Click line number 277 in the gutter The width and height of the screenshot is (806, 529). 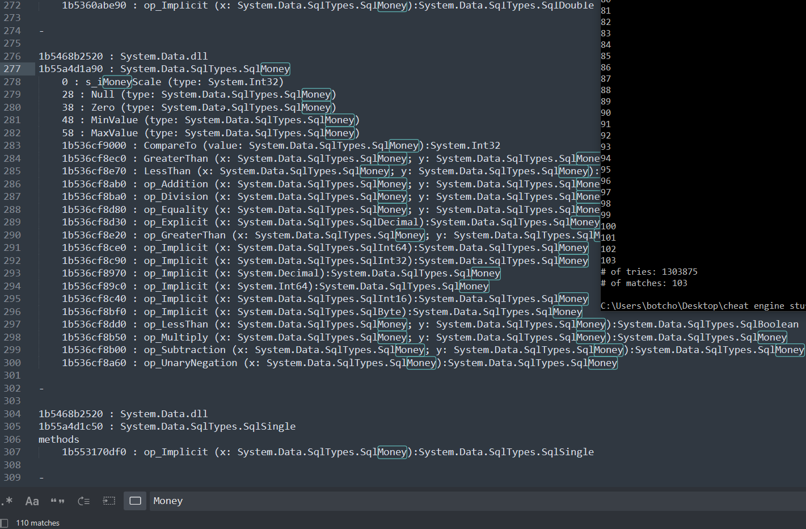click(12, 69)
